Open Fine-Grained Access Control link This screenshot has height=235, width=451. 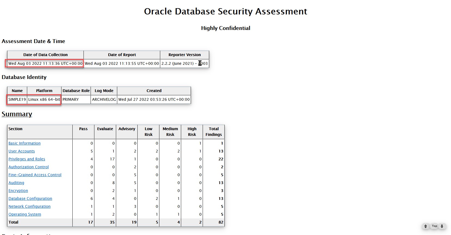pyautogui.click(x=35, y=175)
